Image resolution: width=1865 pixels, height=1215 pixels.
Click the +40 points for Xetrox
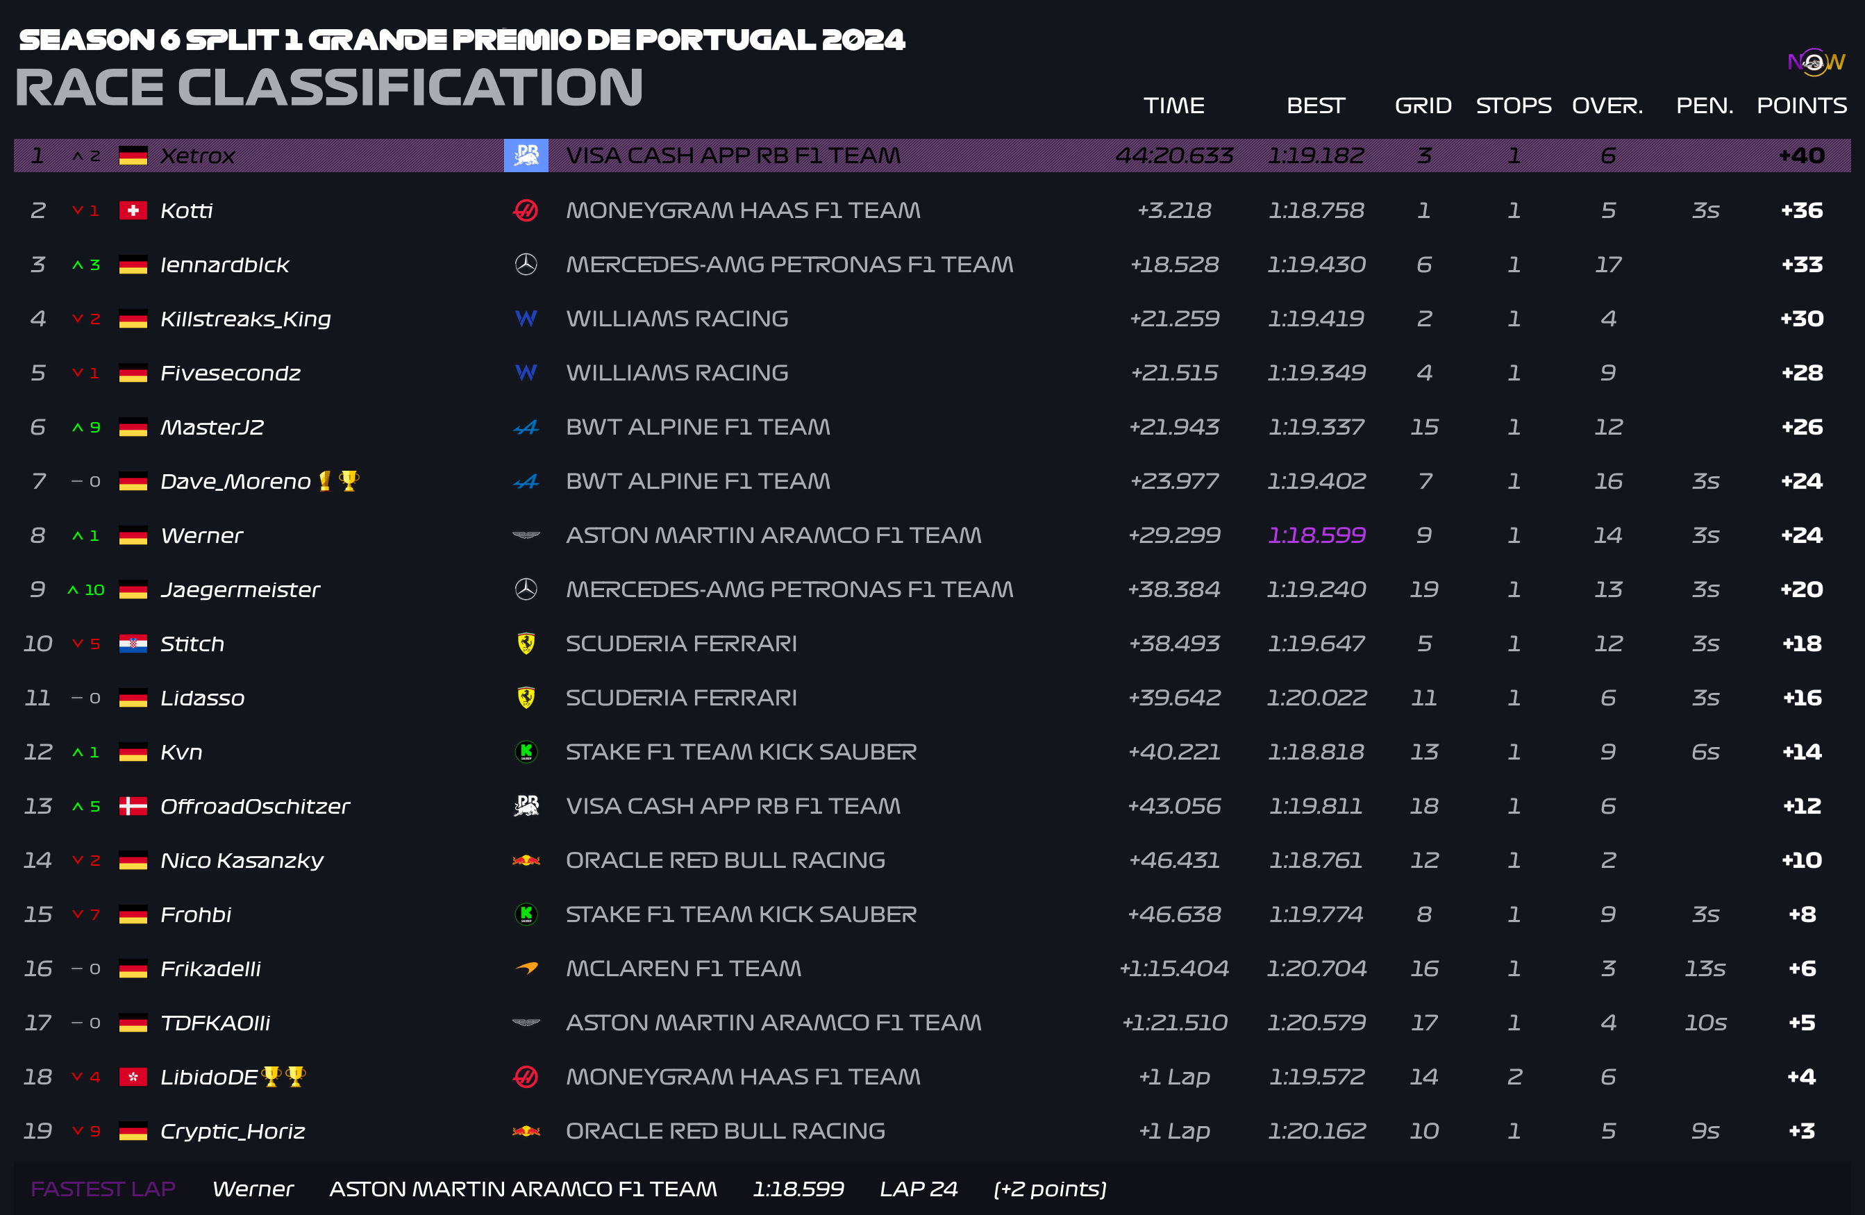(x=1802, y=155)
